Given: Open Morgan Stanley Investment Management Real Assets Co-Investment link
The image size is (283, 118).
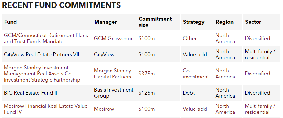Looking at the screenshot, I should pyautogui.click(x=42, y=74).
